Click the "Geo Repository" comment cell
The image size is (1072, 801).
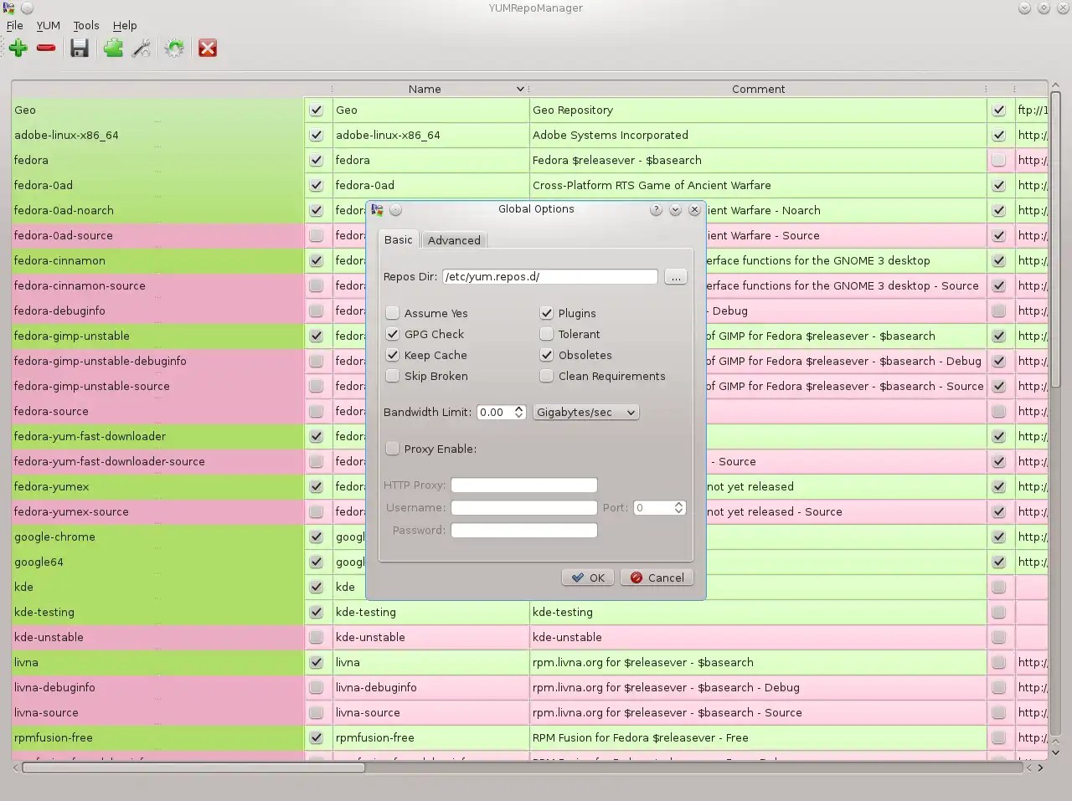point(758,110)
